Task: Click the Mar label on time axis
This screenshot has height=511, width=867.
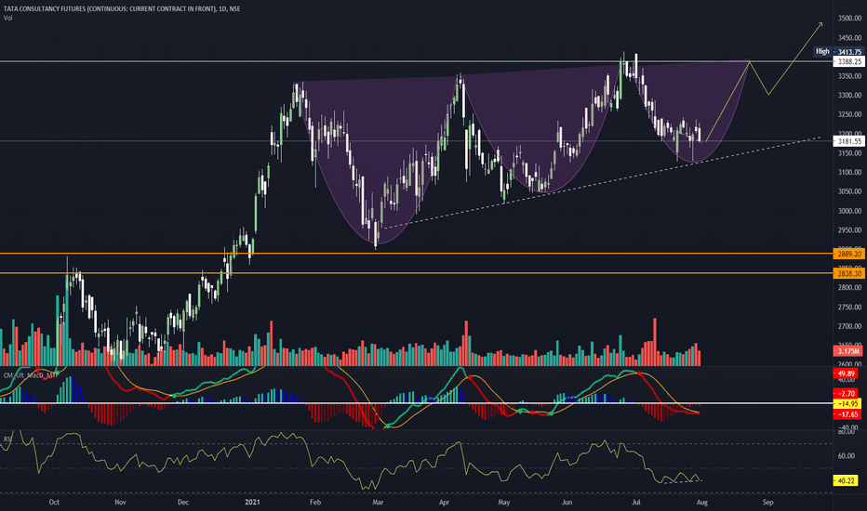Action: 378,502
